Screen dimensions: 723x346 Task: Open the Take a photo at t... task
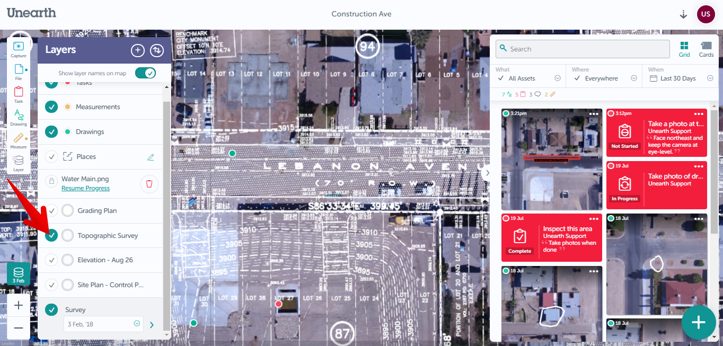click(657, 132)
